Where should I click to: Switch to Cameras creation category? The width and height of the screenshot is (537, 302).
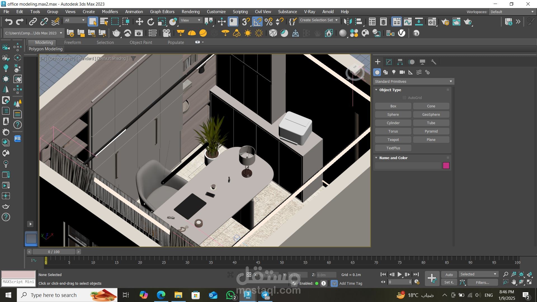coord(402,72)
